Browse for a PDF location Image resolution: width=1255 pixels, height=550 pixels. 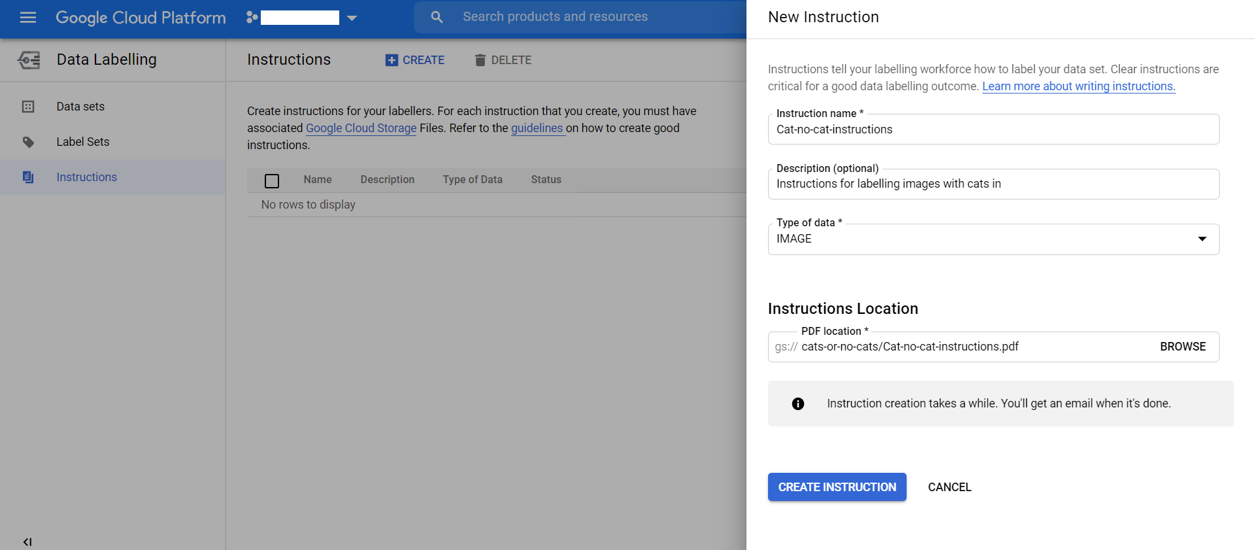(x=1182, y=347)
